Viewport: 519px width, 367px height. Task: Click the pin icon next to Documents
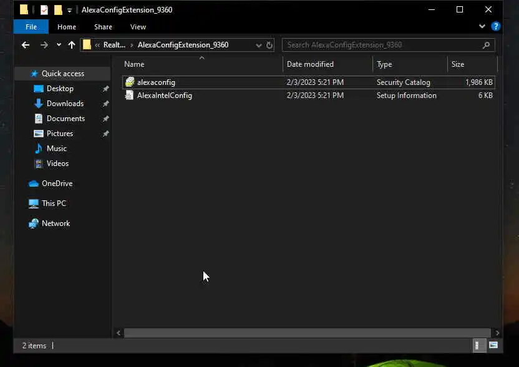click(x=105, y=119)
